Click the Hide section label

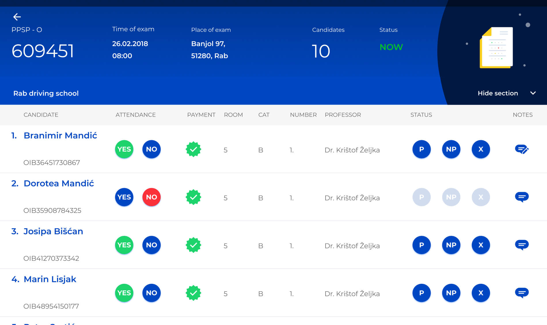[498, 93]
